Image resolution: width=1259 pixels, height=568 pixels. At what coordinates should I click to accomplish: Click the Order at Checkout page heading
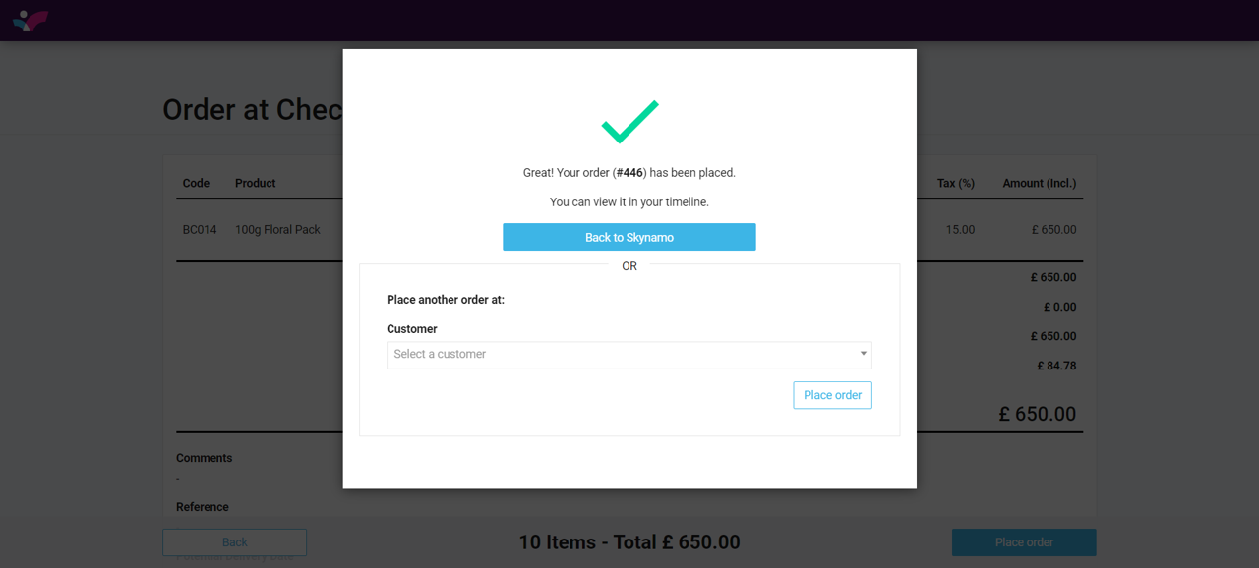(x=252, y=109)
